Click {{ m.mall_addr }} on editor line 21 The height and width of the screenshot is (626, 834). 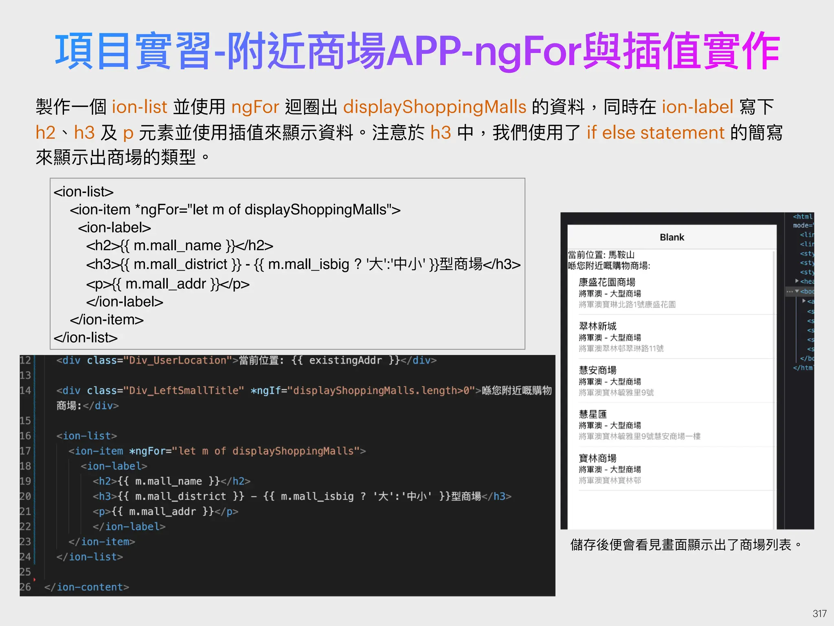tap(162, 511)
